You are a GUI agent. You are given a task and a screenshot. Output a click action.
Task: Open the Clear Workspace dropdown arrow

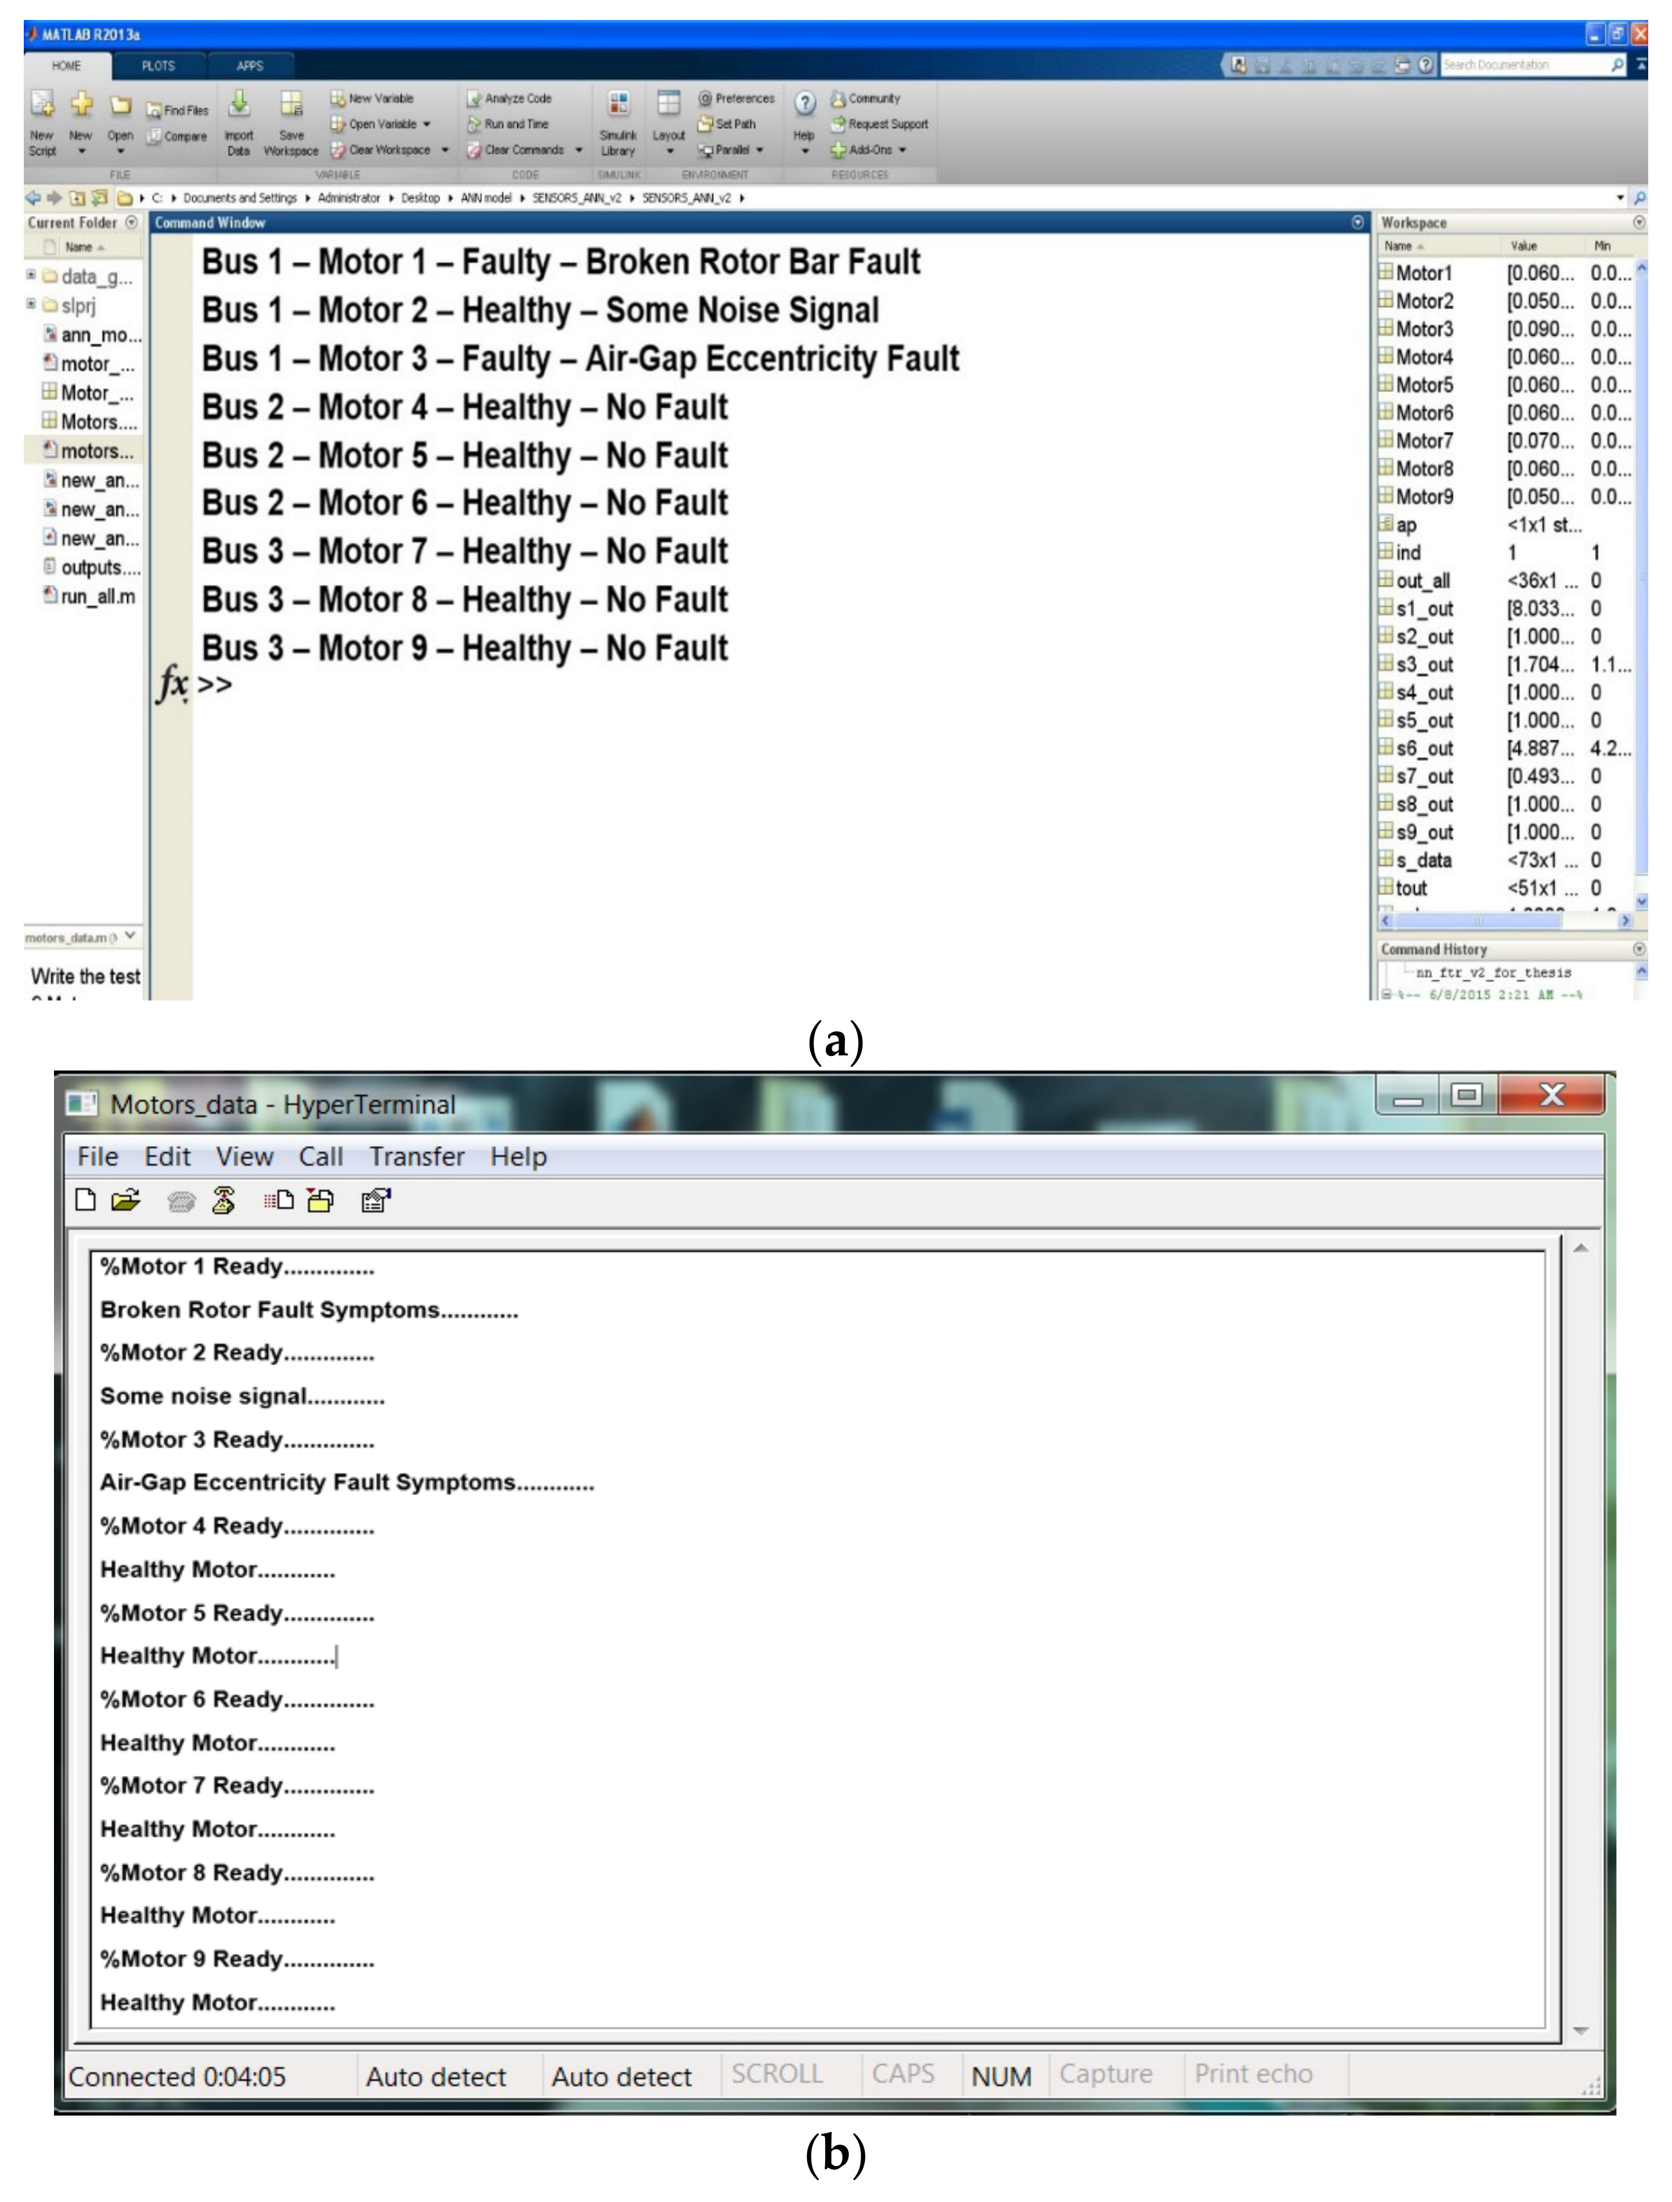(x=445, y=150)
